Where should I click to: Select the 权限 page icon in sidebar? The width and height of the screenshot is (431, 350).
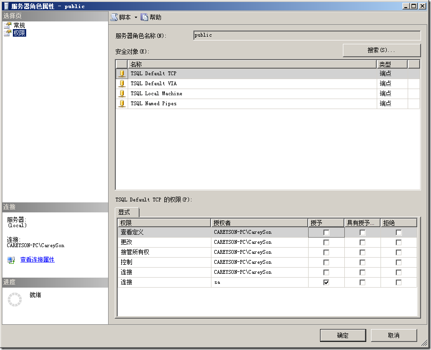coord(8,33)
